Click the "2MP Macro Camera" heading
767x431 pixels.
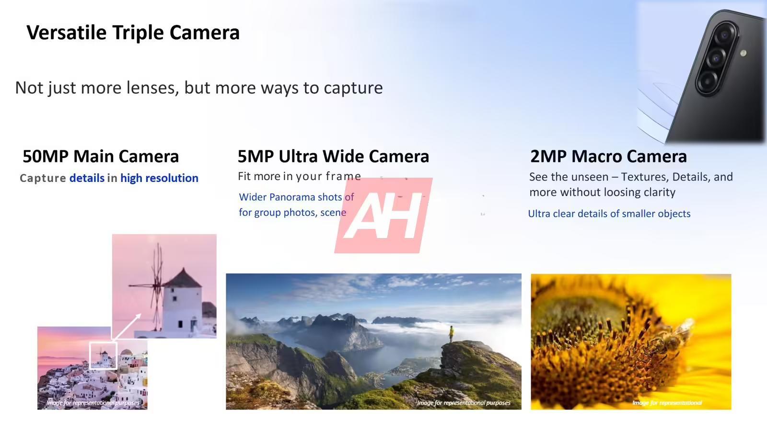click(x=608, y=156)
